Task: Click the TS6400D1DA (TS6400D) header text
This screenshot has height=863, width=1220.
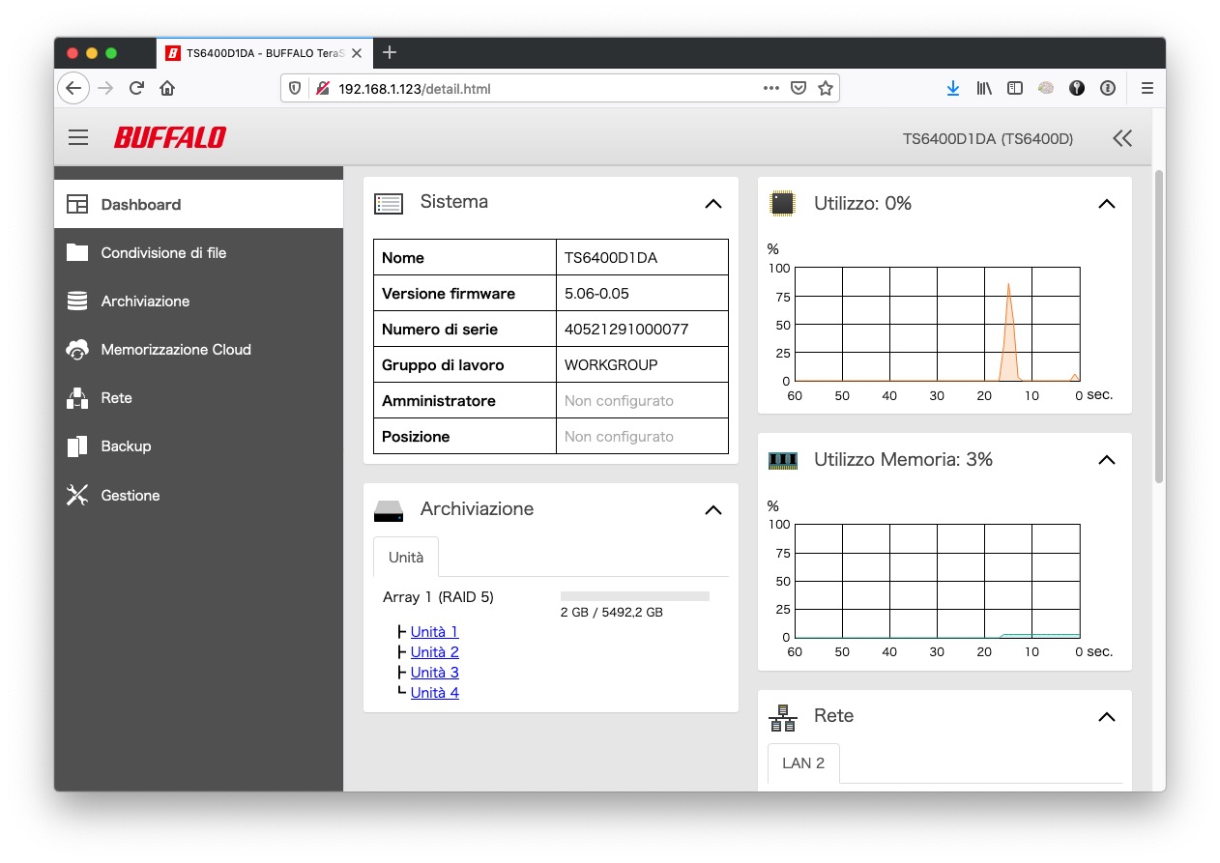Action: pyautogui.click(x=988, y=138)
